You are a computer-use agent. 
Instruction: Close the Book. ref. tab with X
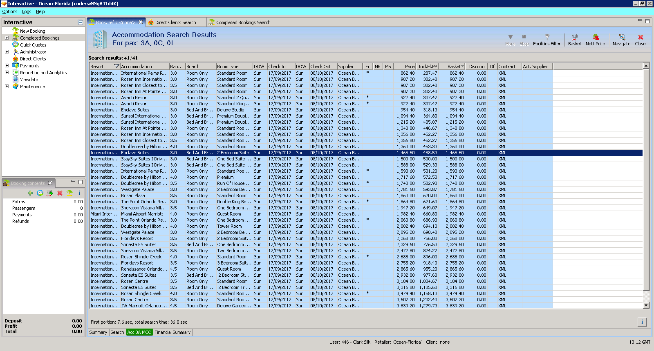pos(141,22)
